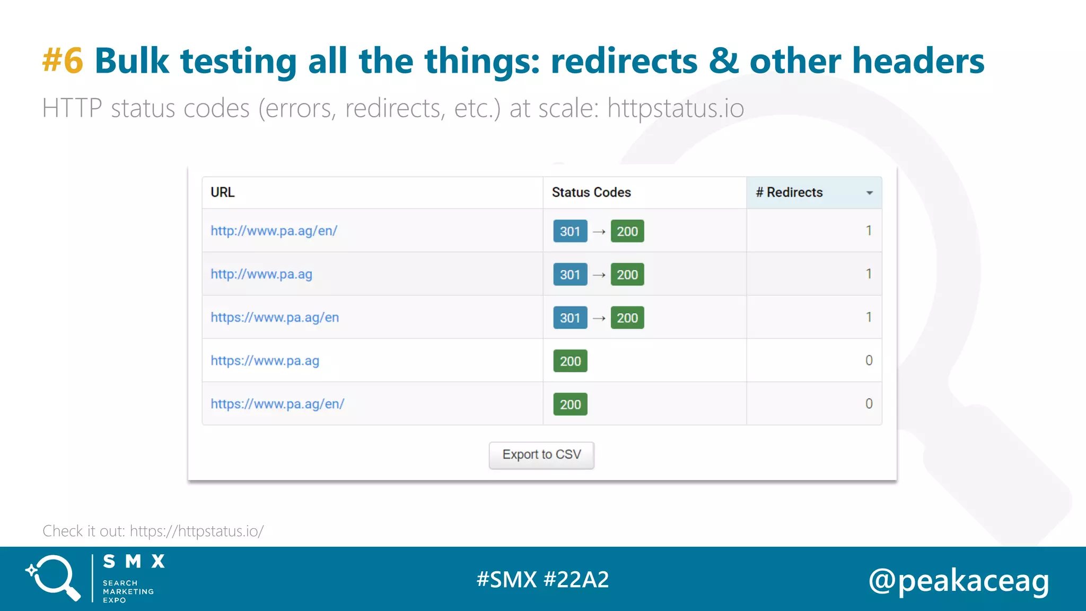Click 301 badge in http://www.pa.ag row
Image resolution: width=1086 pixels, height=611 pixels.
tap(570, 274)
